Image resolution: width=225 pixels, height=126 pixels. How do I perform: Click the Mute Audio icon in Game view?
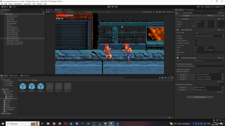157,12
